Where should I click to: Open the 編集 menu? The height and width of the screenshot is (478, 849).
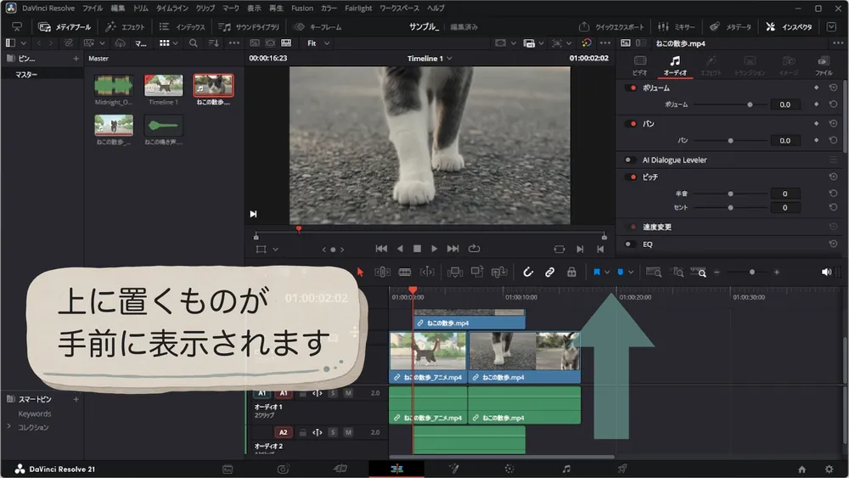(x=117, y=8)
